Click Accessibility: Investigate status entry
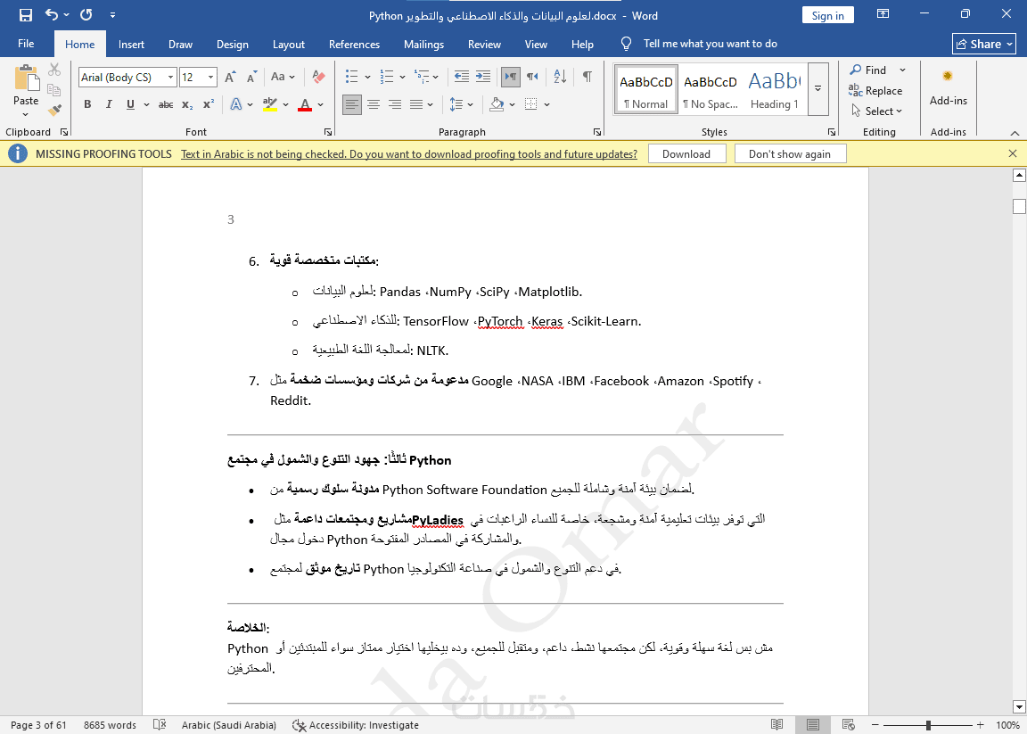Viewport: 1027px width, 734px height. 356,725
